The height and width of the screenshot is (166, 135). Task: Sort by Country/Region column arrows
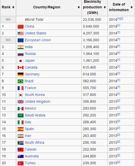(79, 7)
